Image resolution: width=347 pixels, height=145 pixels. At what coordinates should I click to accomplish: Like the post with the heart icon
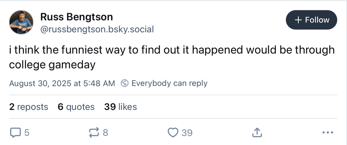pos(173,132)
